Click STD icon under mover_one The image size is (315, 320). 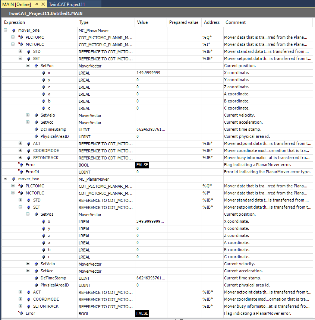pos(29,52)
